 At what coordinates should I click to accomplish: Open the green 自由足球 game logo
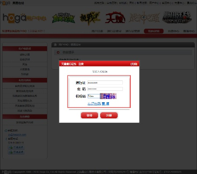point(64,18)
